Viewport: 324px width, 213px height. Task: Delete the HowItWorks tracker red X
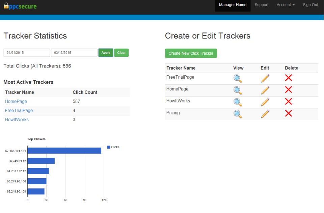pos(289,101)
